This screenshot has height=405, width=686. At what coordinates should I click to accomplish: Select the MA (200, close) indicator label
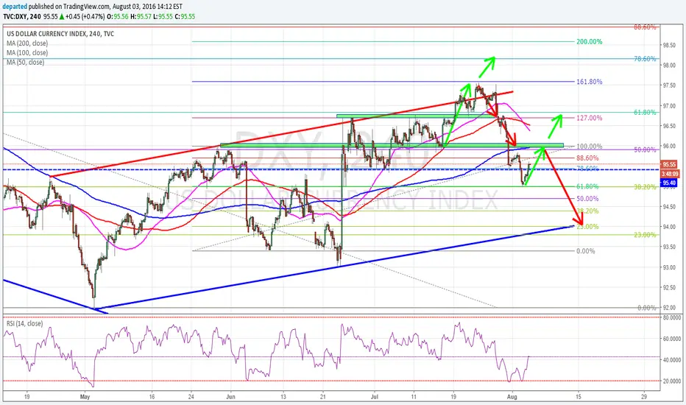(27, 43)
